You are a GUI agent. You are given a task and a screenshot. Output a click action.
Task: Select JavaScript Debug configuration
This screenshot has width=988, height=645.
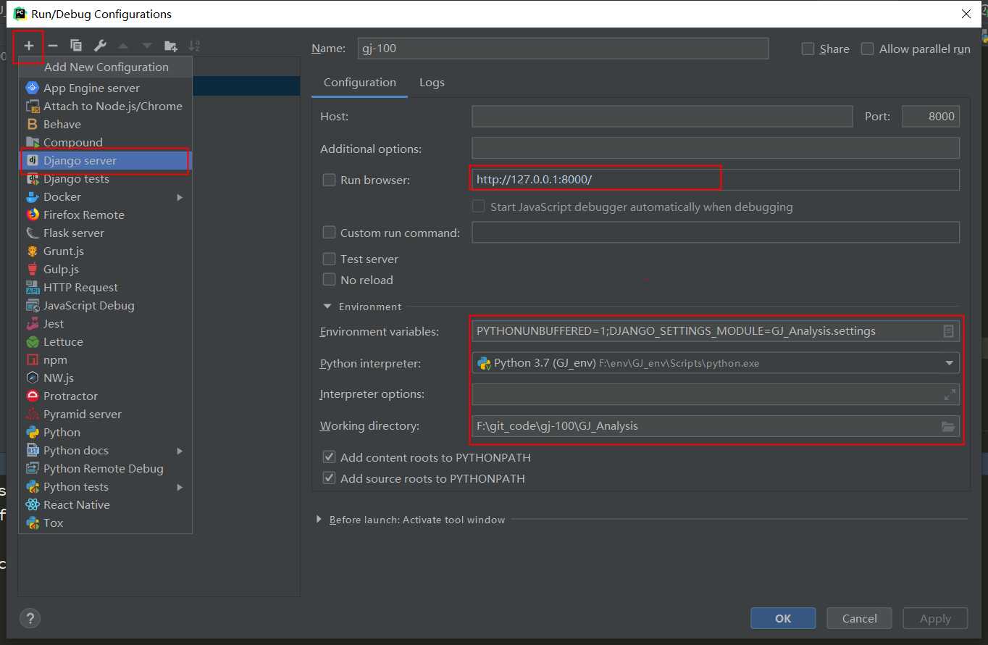click(105, 305)
